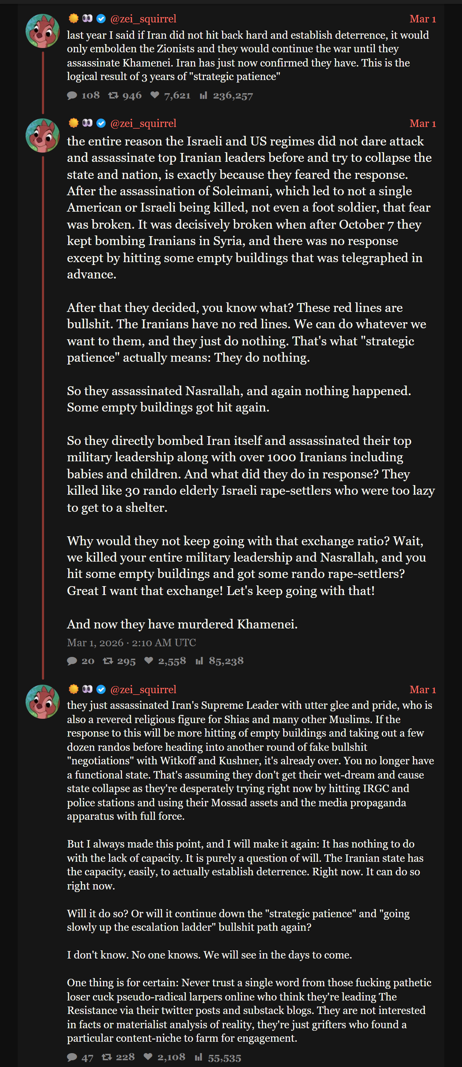Viewport: 462px width, 1067px height.
Task: Click the heart icon with 2,108 likes
Action: pyautogui.click(x=148, y=1057)
